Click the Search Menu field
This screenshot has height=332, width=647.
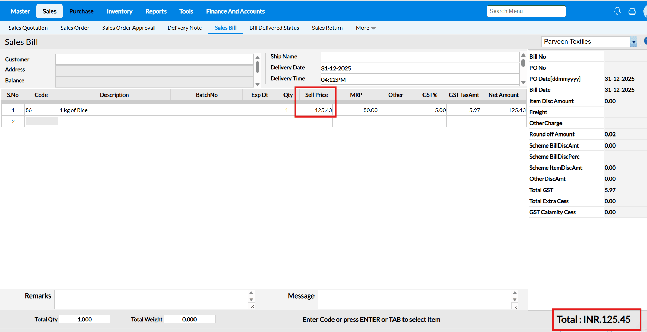[x=526, y=11]
